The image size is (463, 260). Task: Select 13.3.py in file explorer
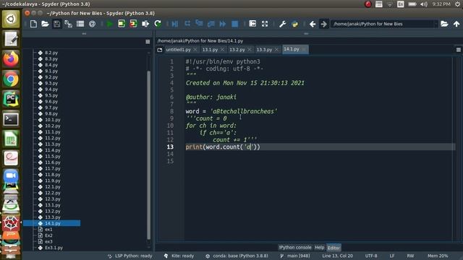tap(53, 217)
